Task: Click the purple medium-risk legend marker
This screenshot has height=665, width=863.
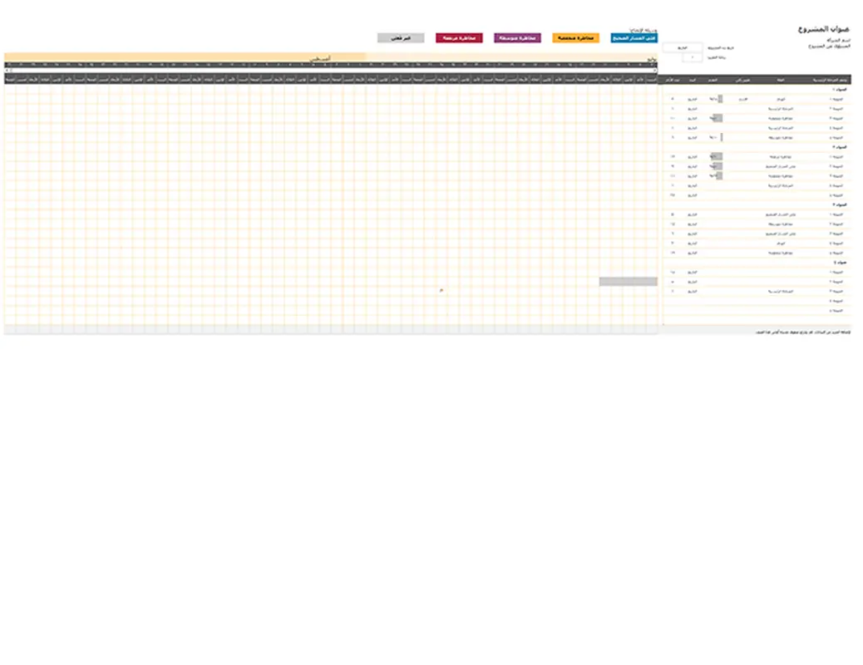Action: [x=517, y=37]
